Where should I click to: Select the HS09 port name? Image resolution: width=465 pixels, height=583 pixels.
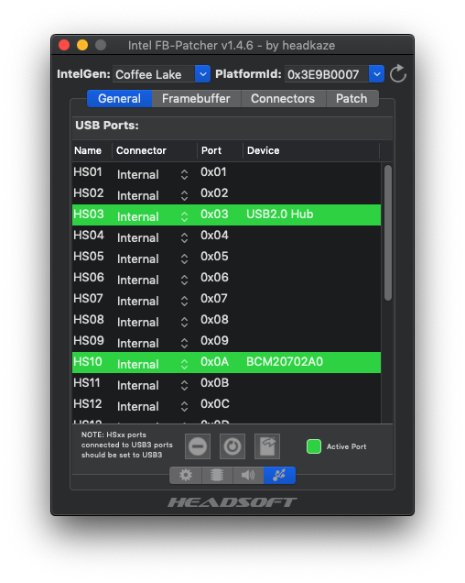(89, 341)
